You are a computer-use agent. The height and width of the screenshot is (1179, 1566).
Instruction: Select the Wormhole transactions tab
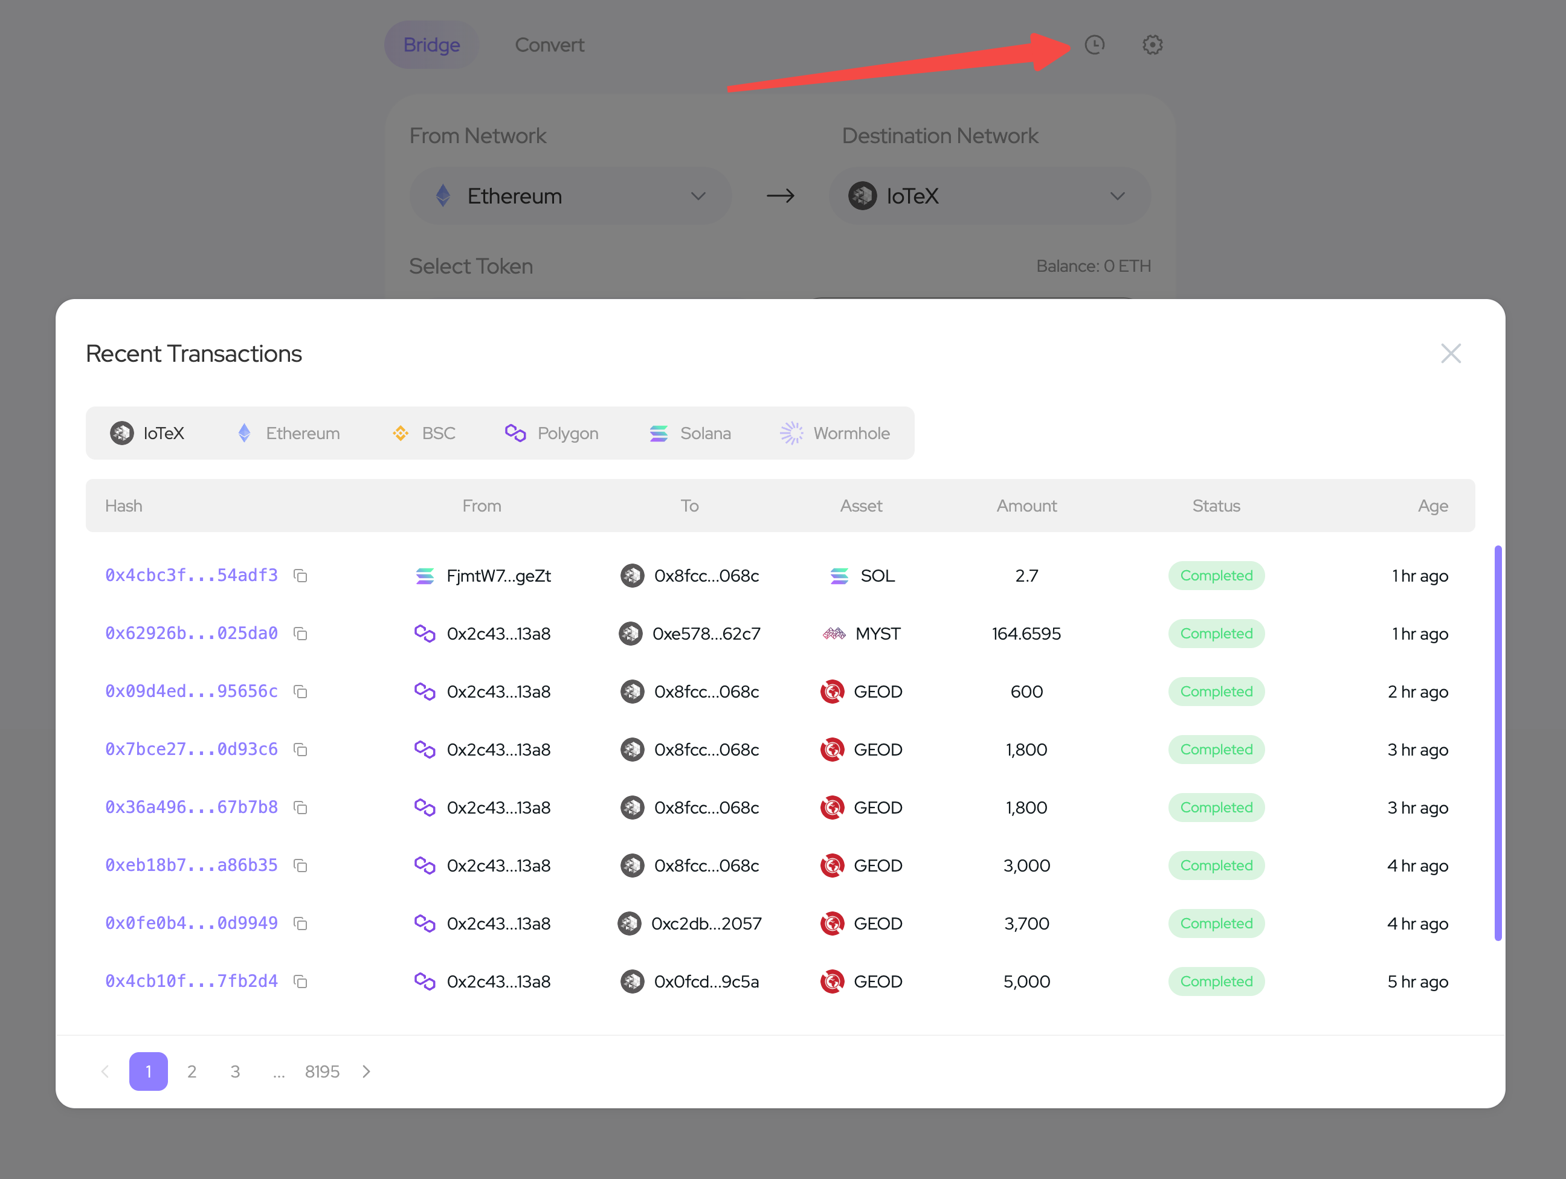(x=835, y=433)
